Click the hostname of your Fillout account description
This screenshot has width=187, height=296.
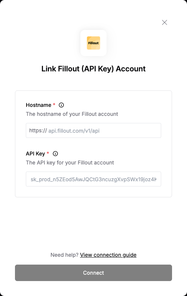(x=72, y=114)
